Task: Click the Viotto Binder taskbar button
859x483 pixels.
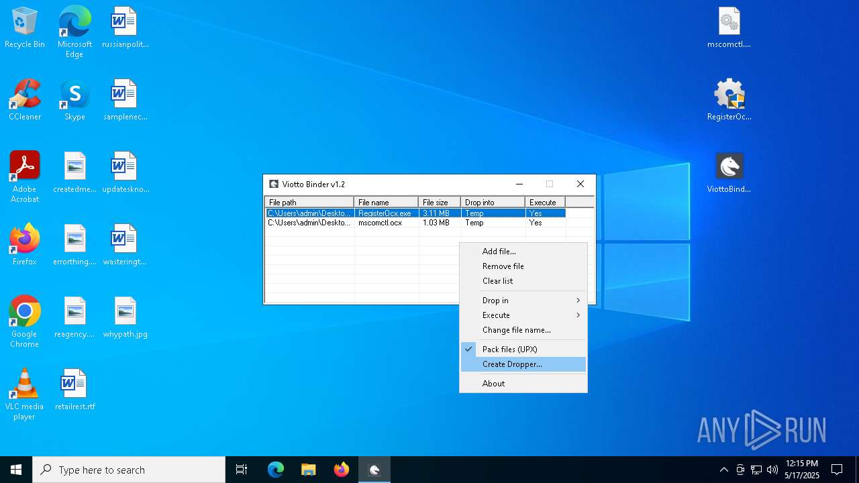Action: [x=374, y=470]
